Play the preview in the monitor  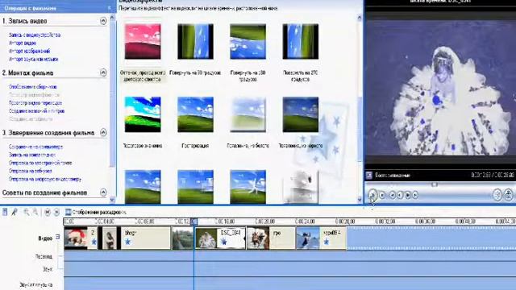point(372,195)
